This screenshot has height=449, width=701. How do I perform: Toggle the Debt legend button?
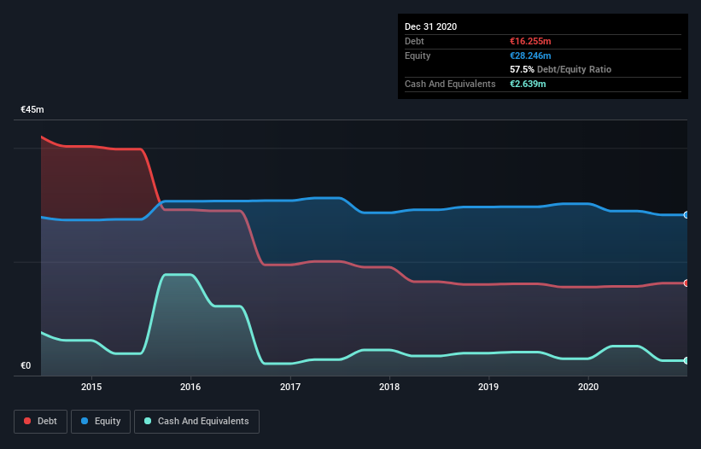pos(41,422)
